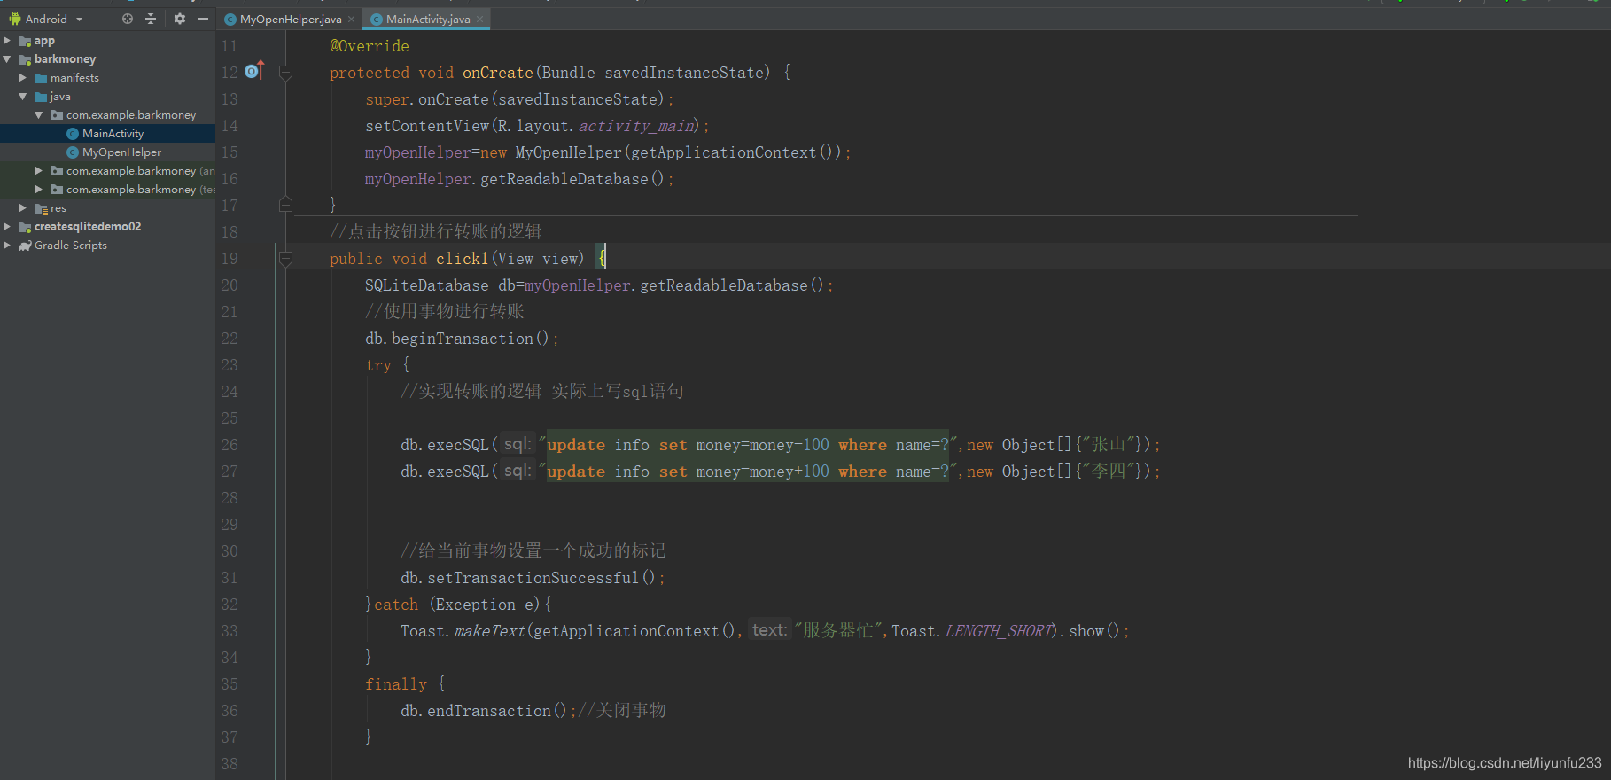
Task: Click the res folder icon
Action: 41,208
